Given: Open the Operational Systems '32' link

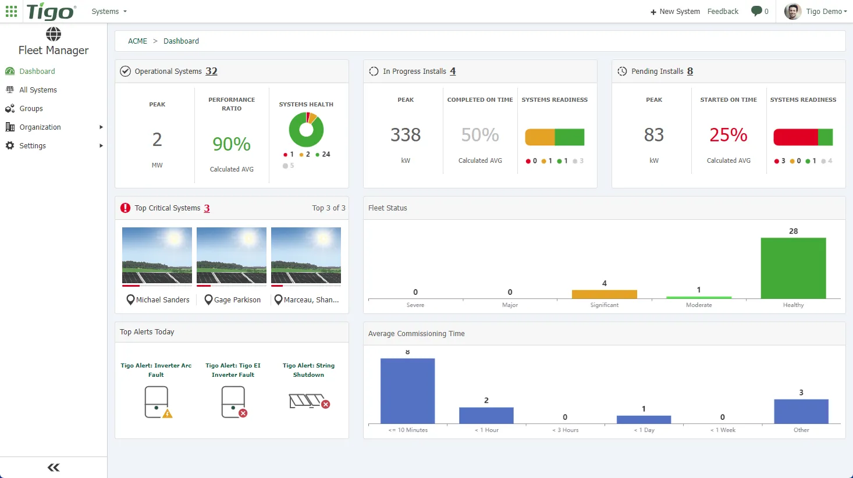Looking at the screenshot, I should 211,71.
